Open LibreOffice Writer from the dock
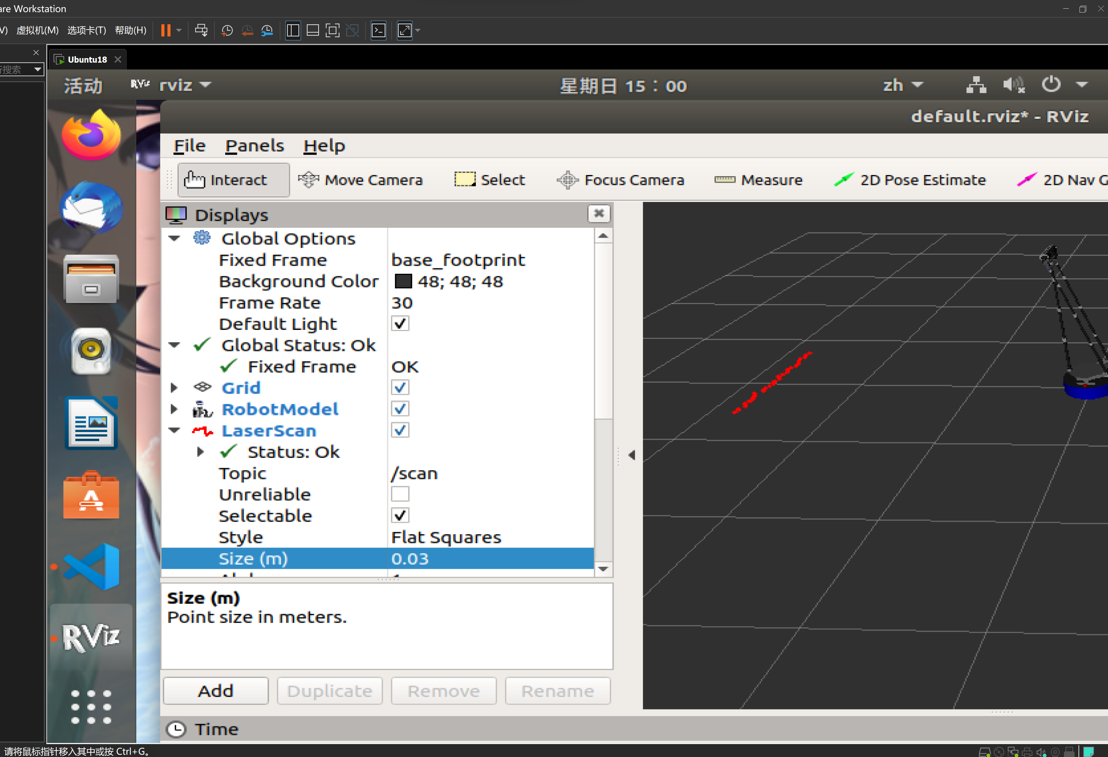The image size is (1108, 757). 91,423
